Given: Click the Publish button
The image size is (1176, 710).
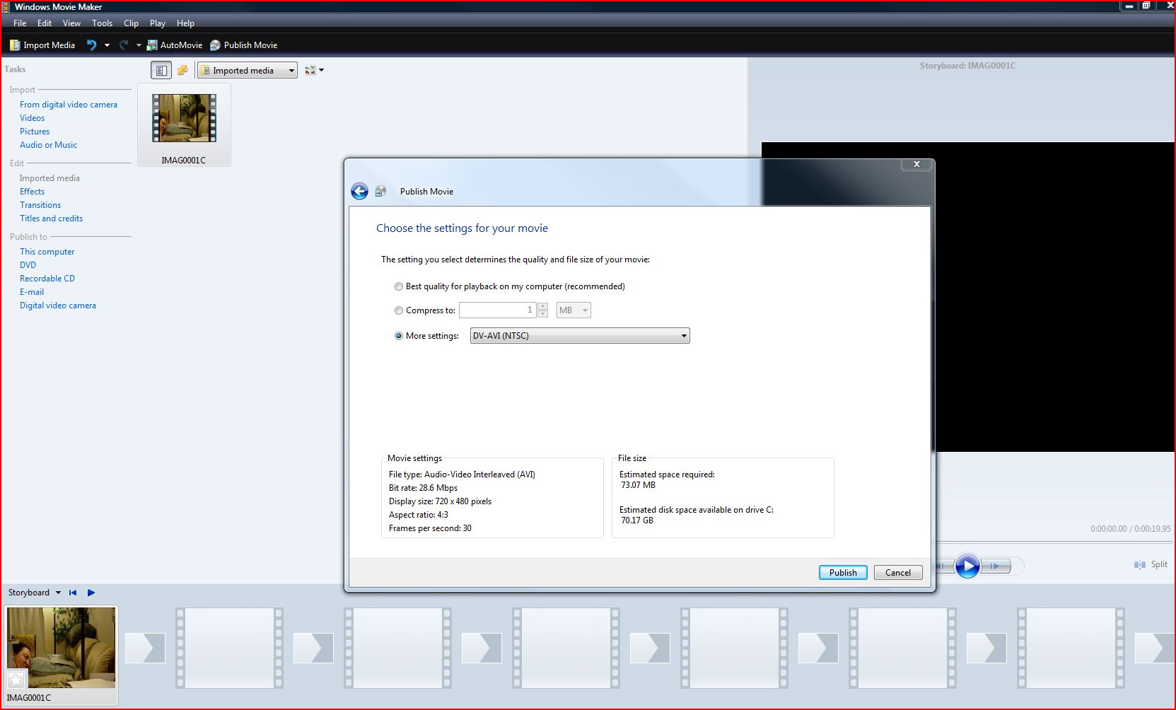Looking at the screenshot, I should (x=843, y=573).
